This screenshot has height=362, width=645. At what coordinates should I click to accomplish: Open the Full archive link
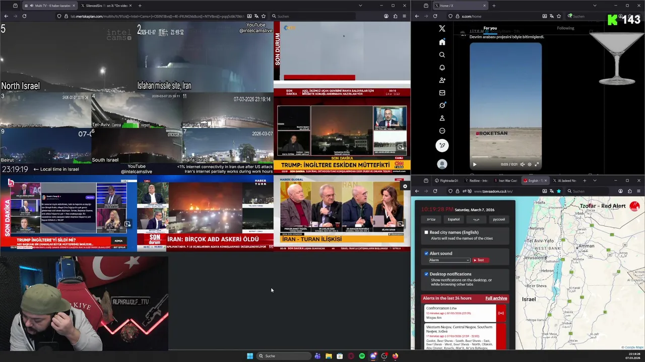tap(496, 298)
